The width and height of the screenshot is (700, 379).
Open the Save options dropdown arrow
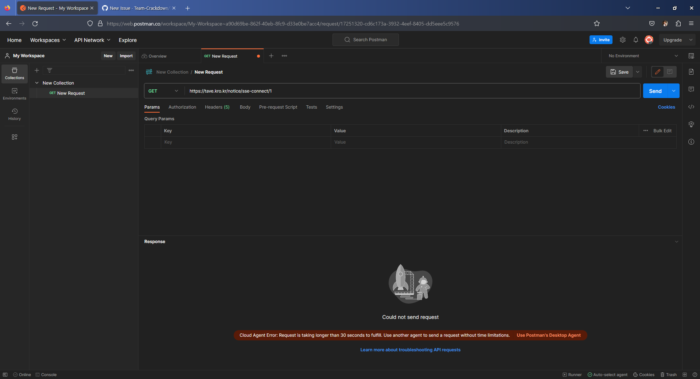tap(638, 72)
